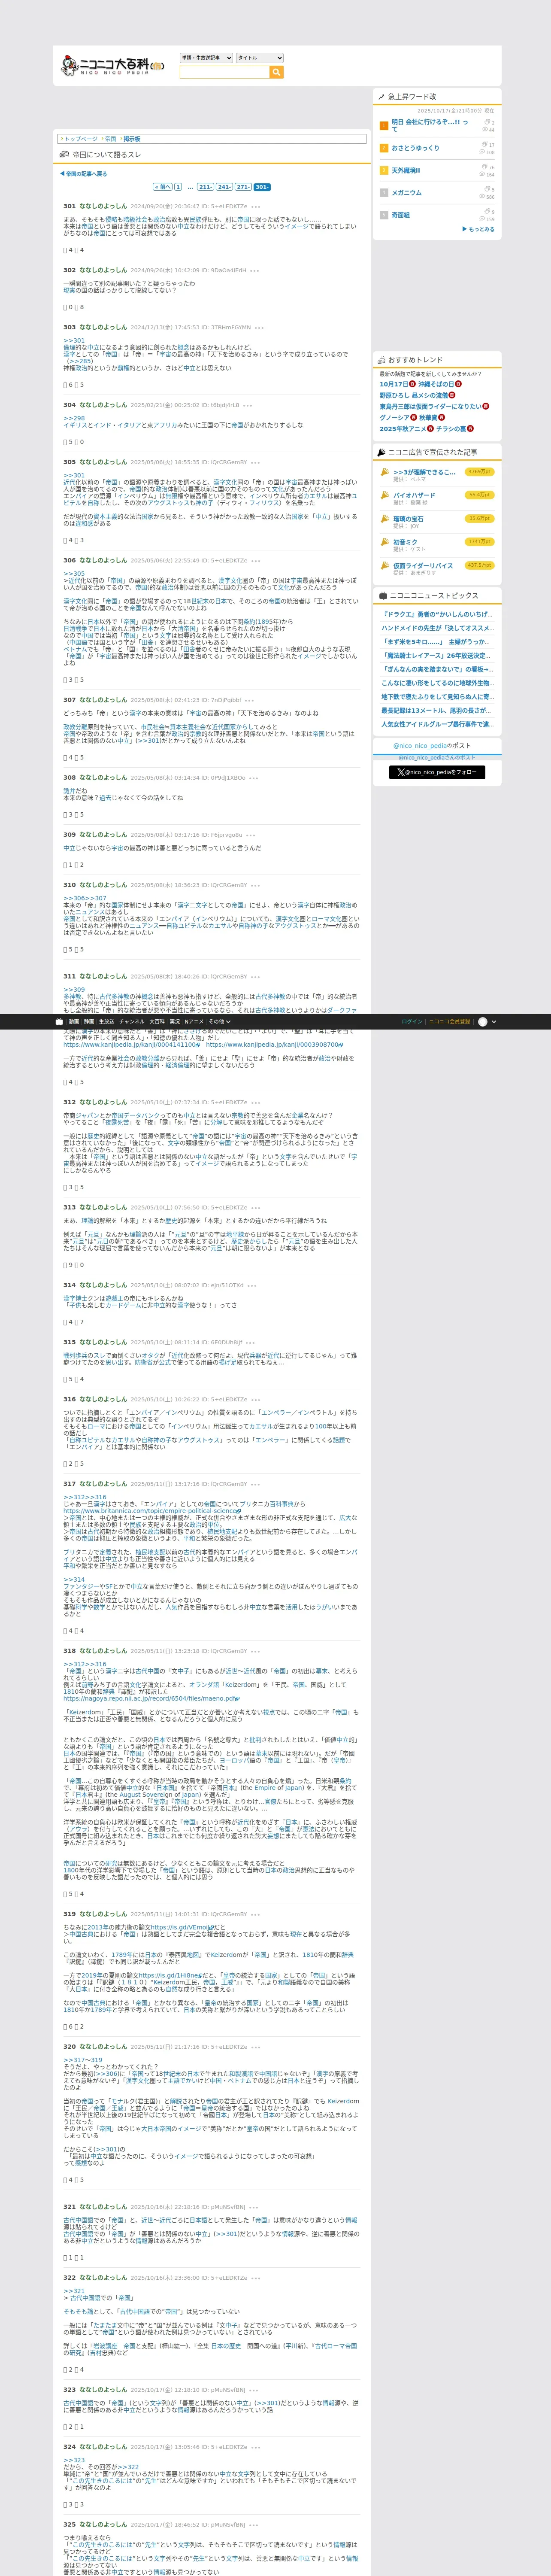Open news 『ドラクエ』勇者の"かいしんのいちげ…

(436, 614)
